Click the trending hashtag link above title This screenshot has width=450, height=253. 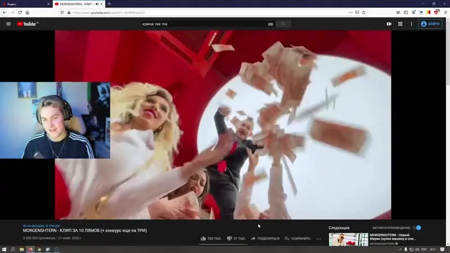pyautogui.click(x=42, y=226)
